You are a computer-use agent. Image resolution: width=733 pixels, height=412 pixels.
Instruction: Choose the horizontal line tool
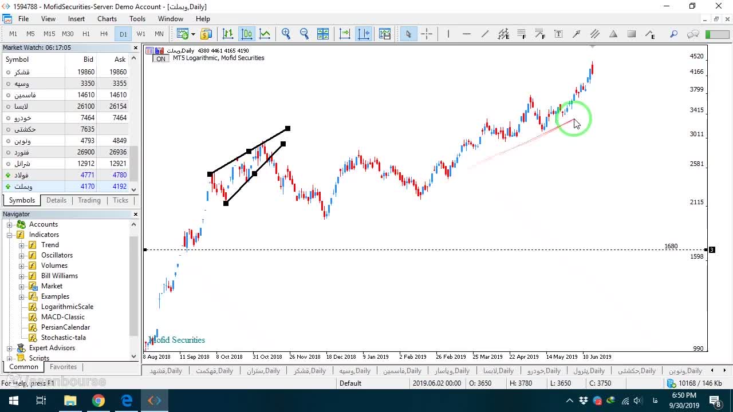point(467,34)
